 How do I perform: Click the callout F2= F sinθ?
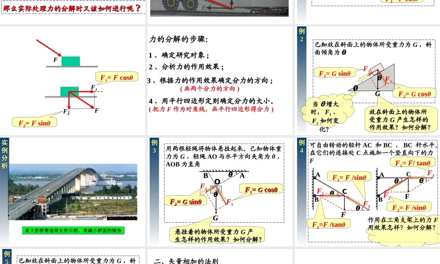35,123
